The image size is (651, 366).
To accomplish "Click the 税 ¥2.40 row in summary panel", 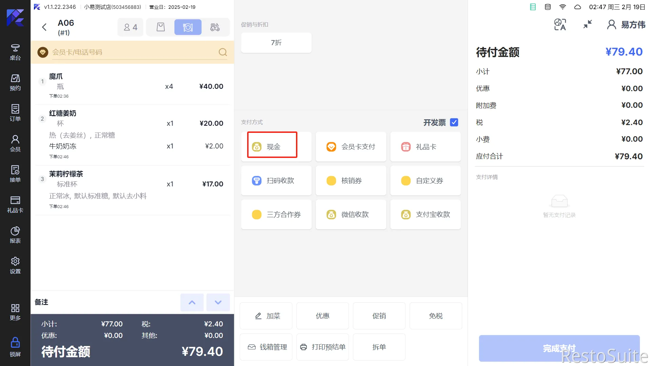I will (559, 122).
